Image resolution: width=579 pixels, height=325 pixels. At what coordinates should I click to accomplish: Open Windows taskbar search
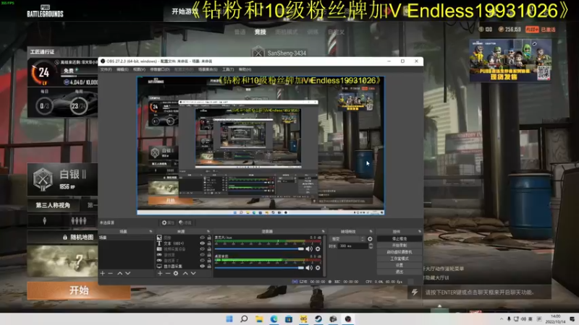click(244, 318)
